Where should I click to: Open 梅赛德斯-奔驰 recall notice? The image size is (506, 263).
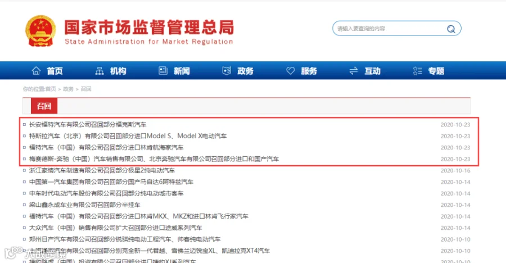(x=154, y=159)
